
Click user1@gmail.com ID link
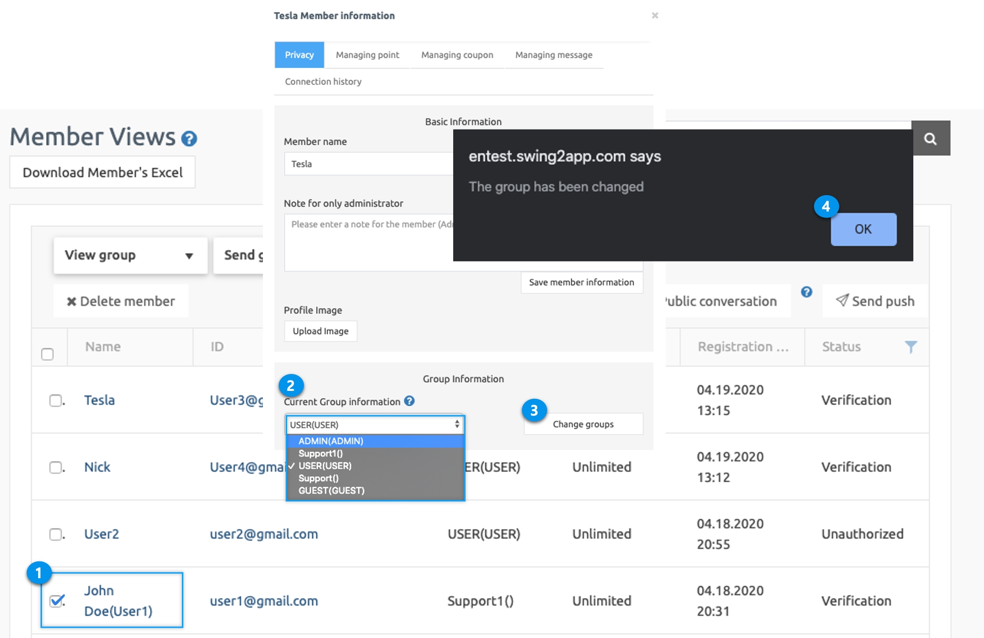[264, 601]
